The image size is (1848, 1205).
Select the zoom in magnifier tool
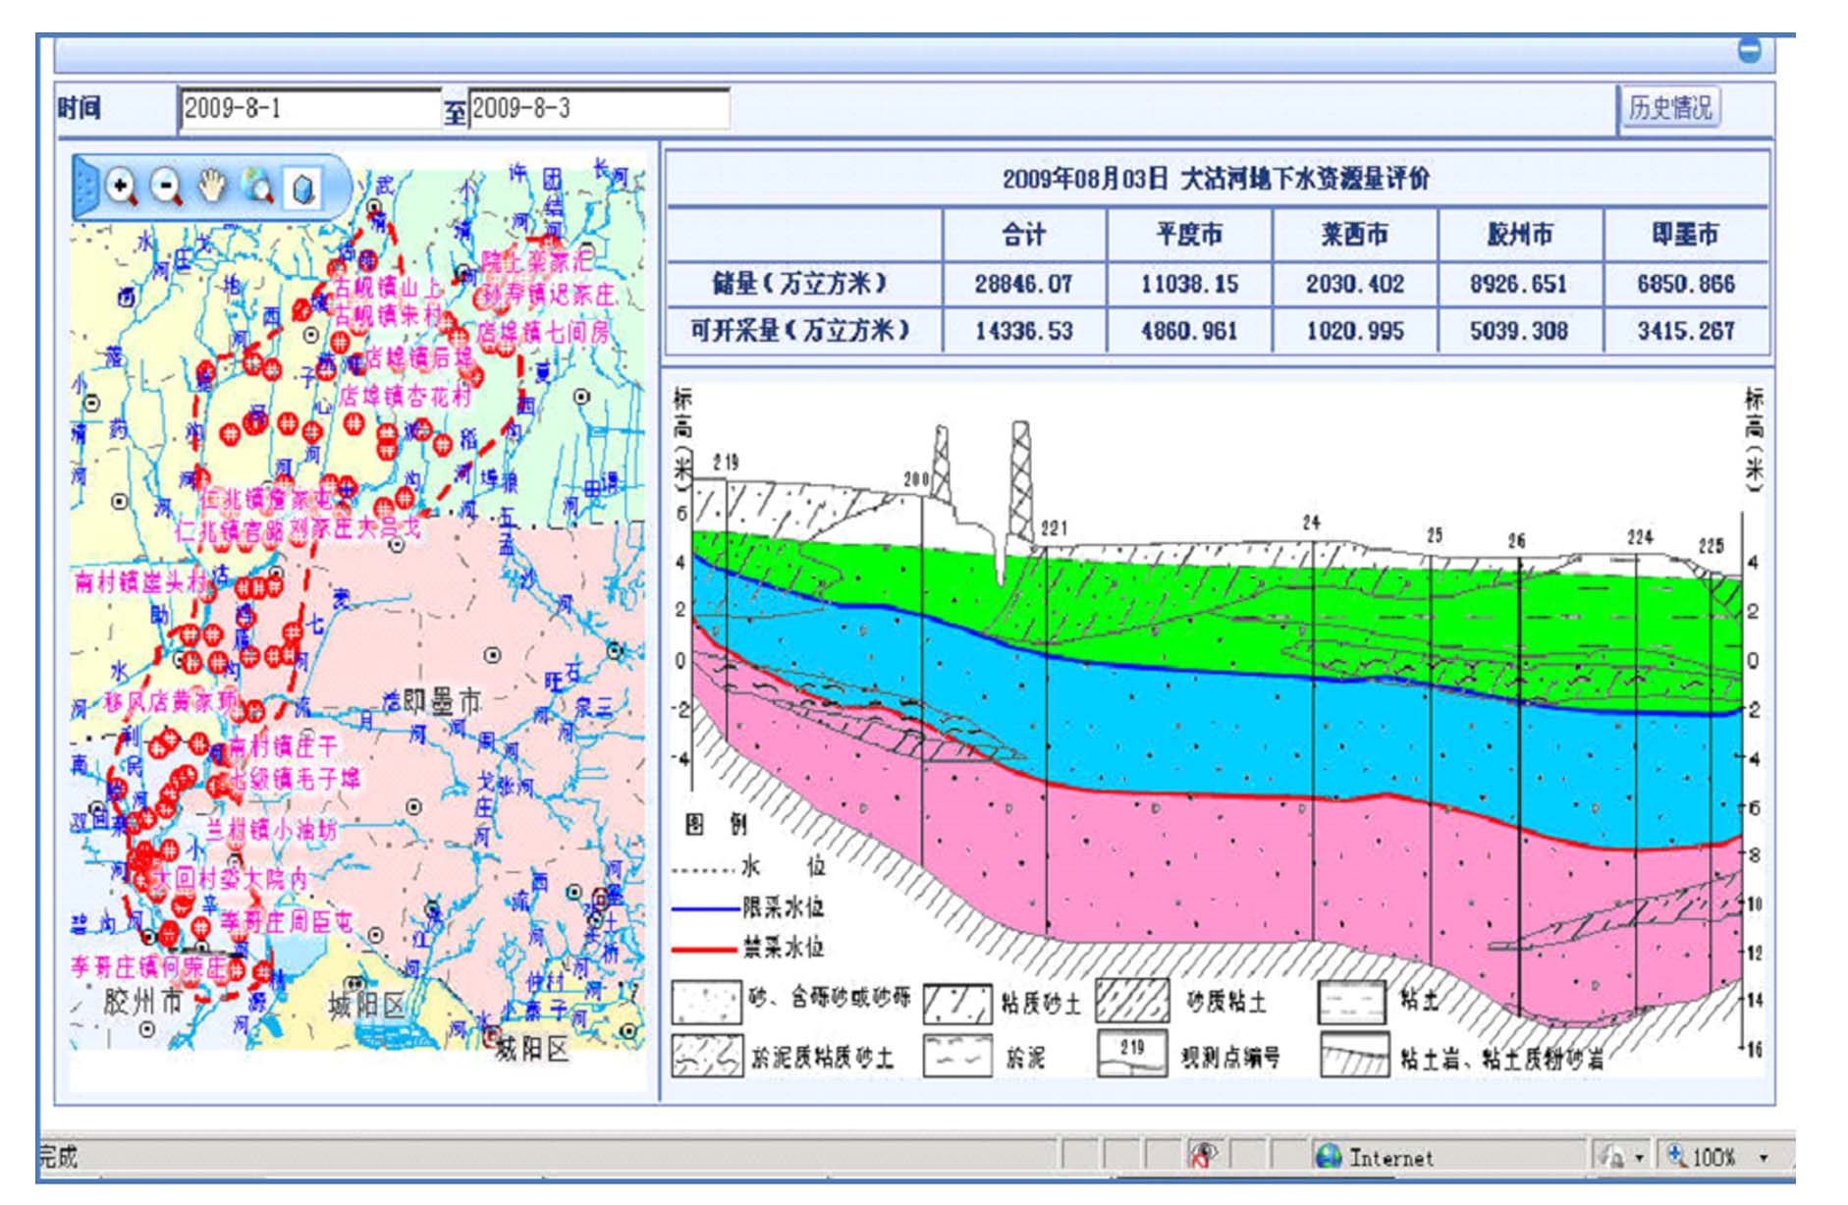[x=122, y=187]
